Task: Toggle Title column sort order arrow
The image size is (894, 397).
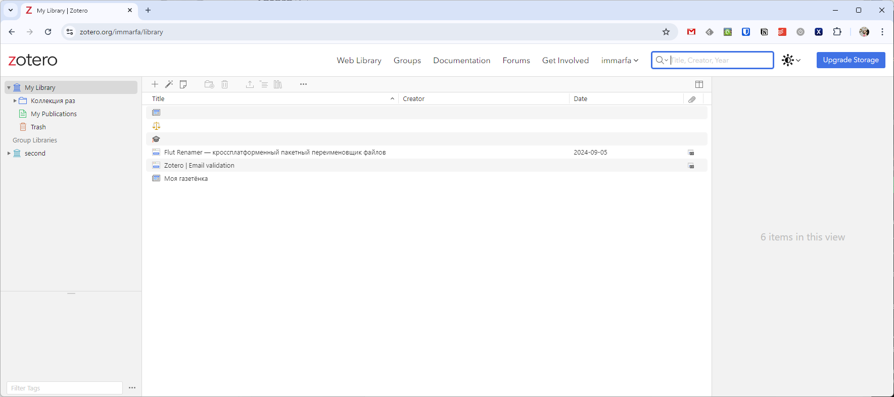Action: [392, 98]
